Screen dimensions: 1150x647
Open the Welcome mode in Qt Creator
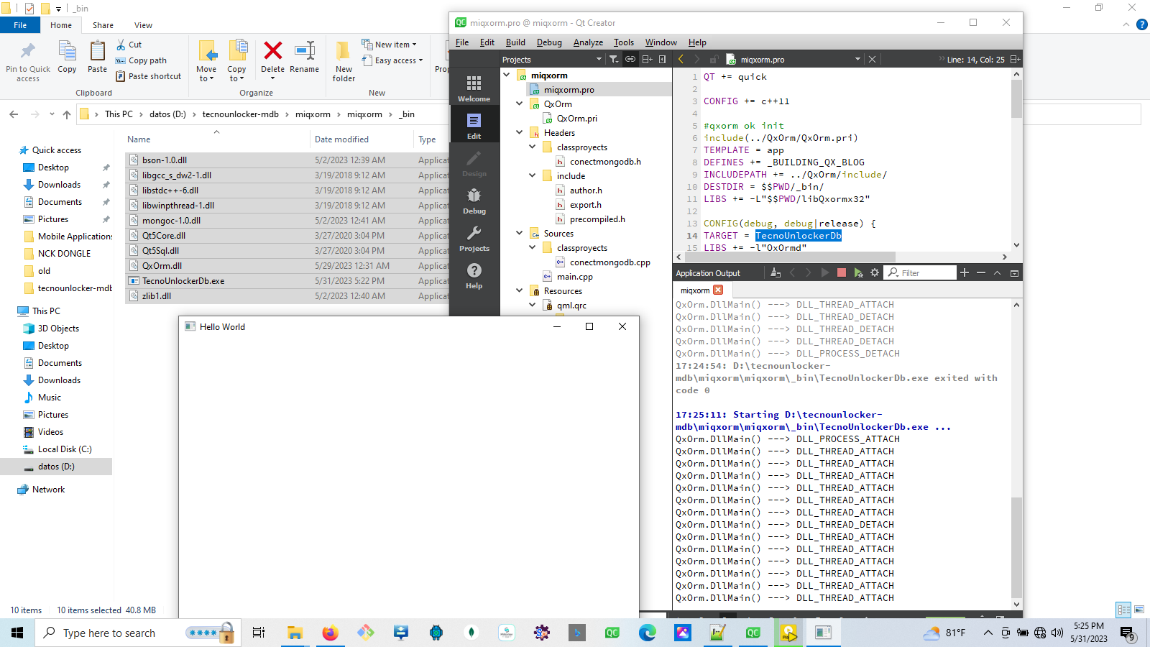pos(474,88)
